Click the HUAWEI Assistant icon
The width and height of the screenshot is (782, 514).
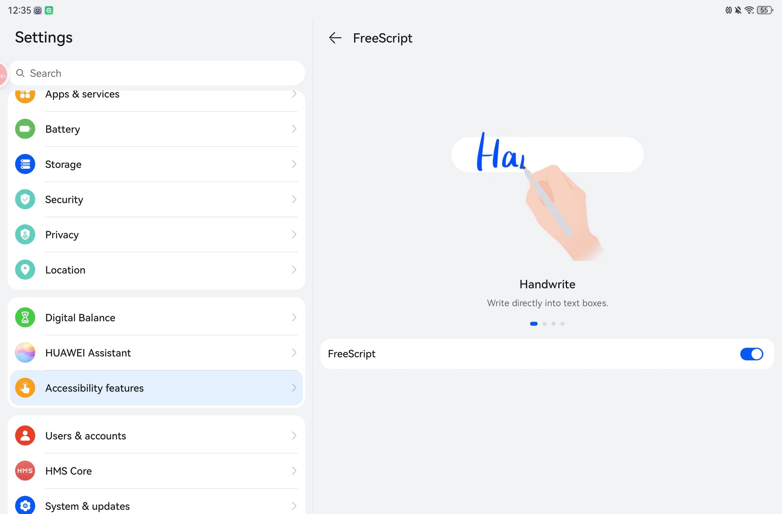25,353
